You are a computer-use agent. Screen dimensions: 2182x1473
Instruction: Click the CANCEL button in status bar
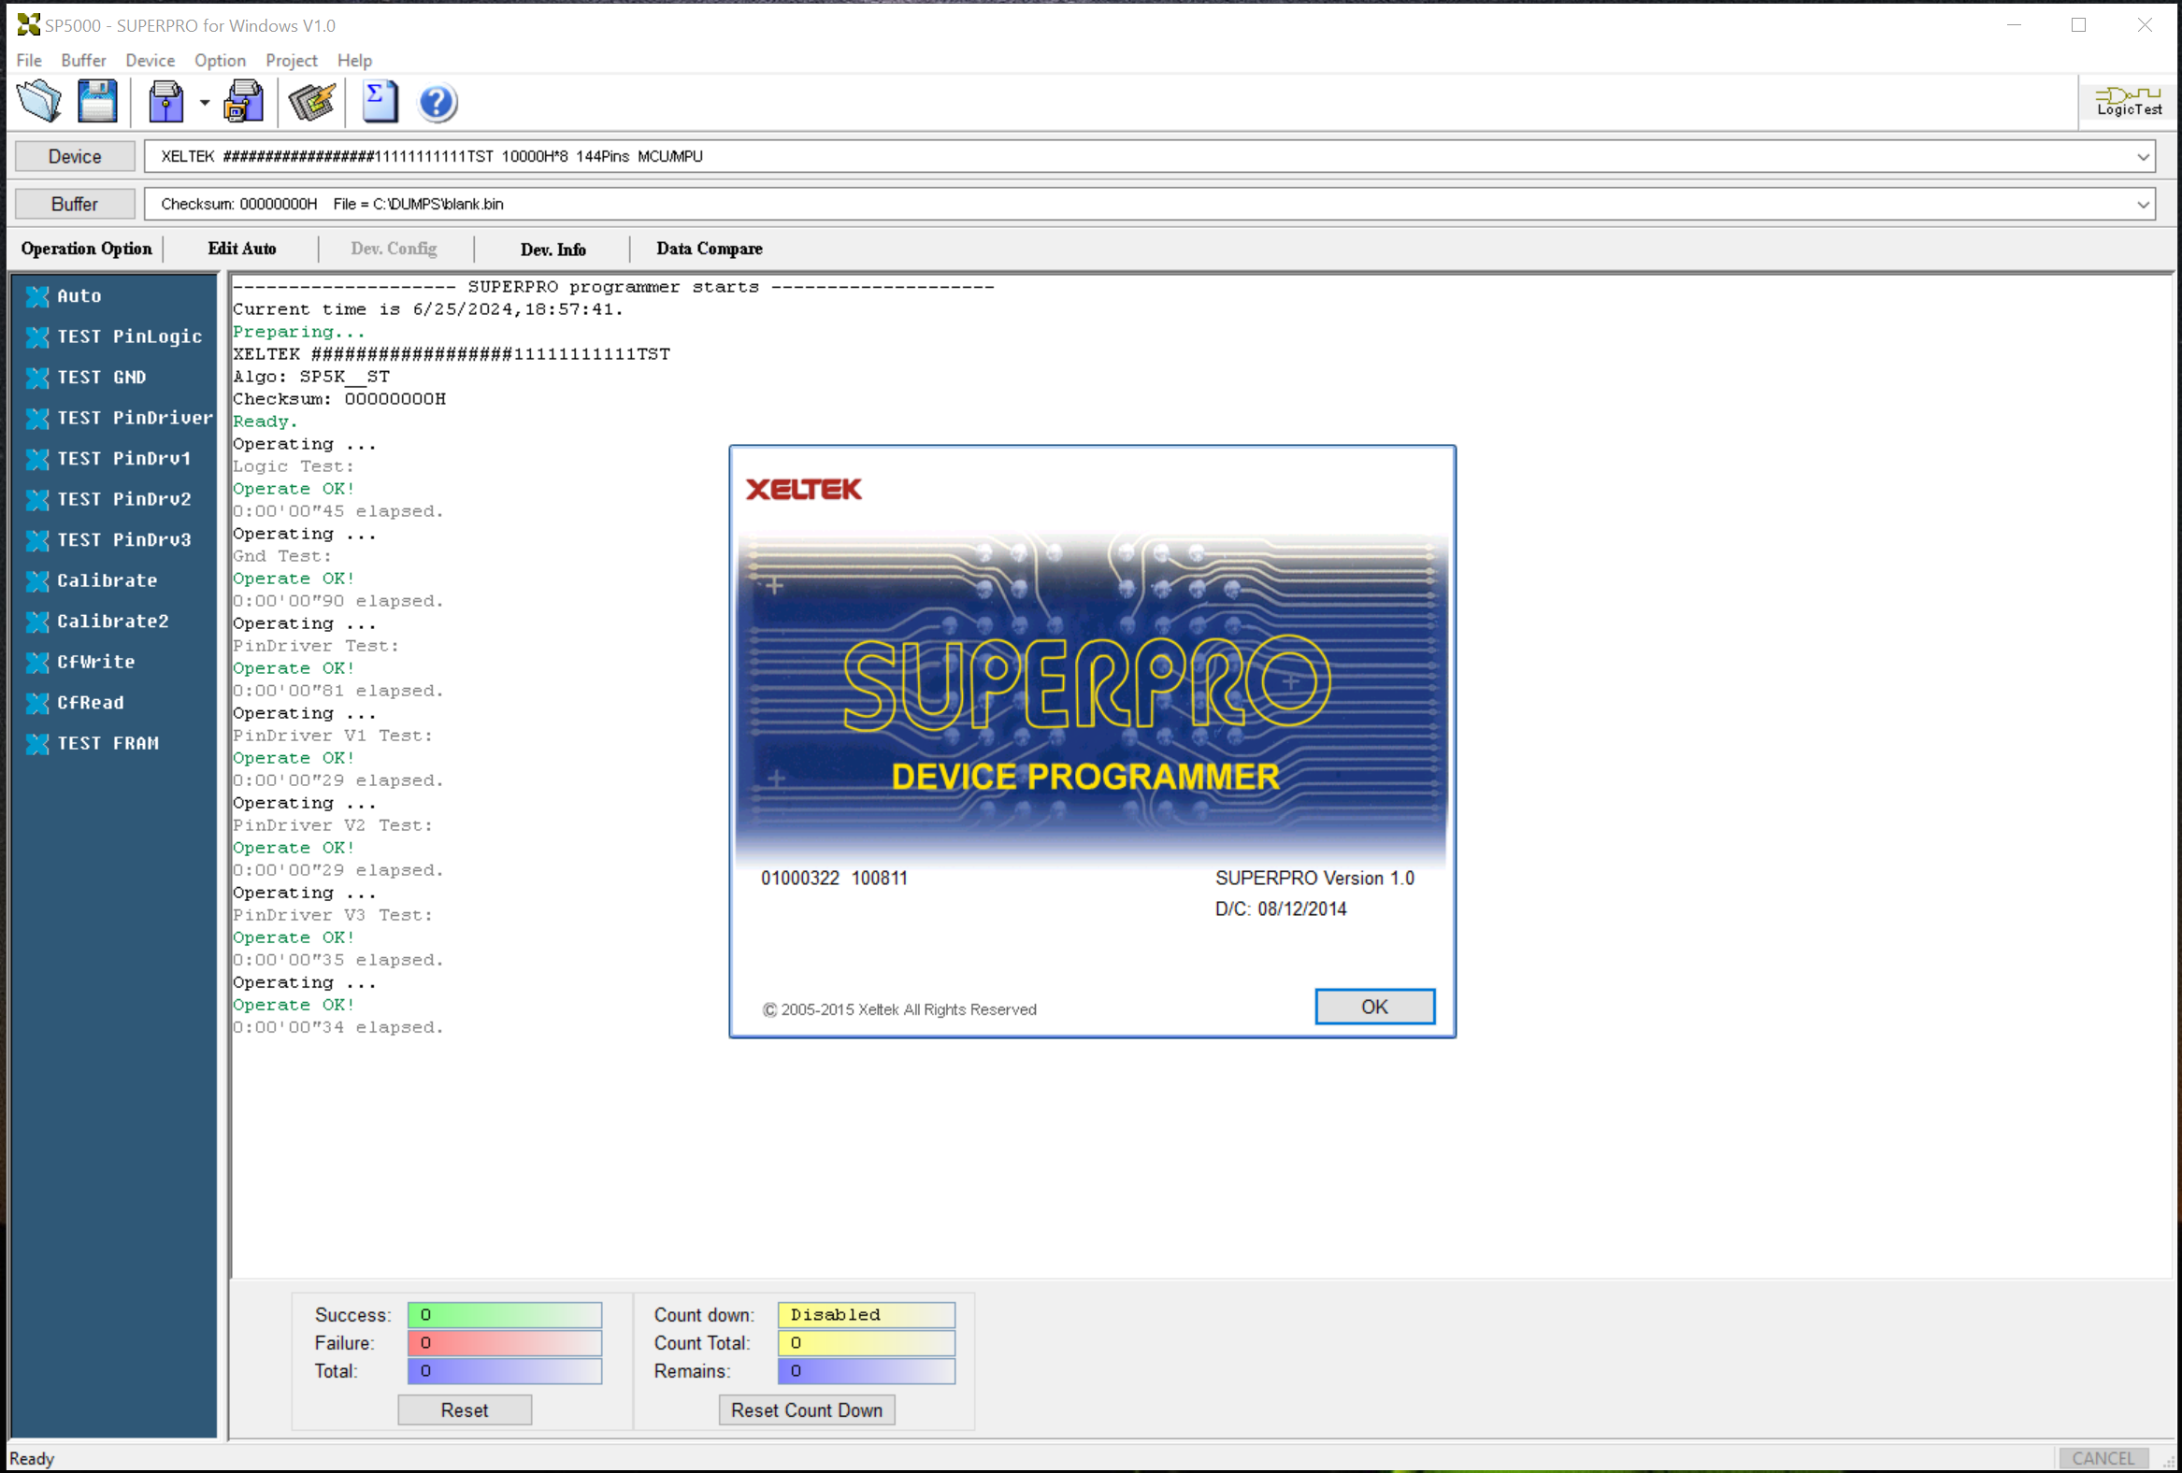[2103, 1458]
